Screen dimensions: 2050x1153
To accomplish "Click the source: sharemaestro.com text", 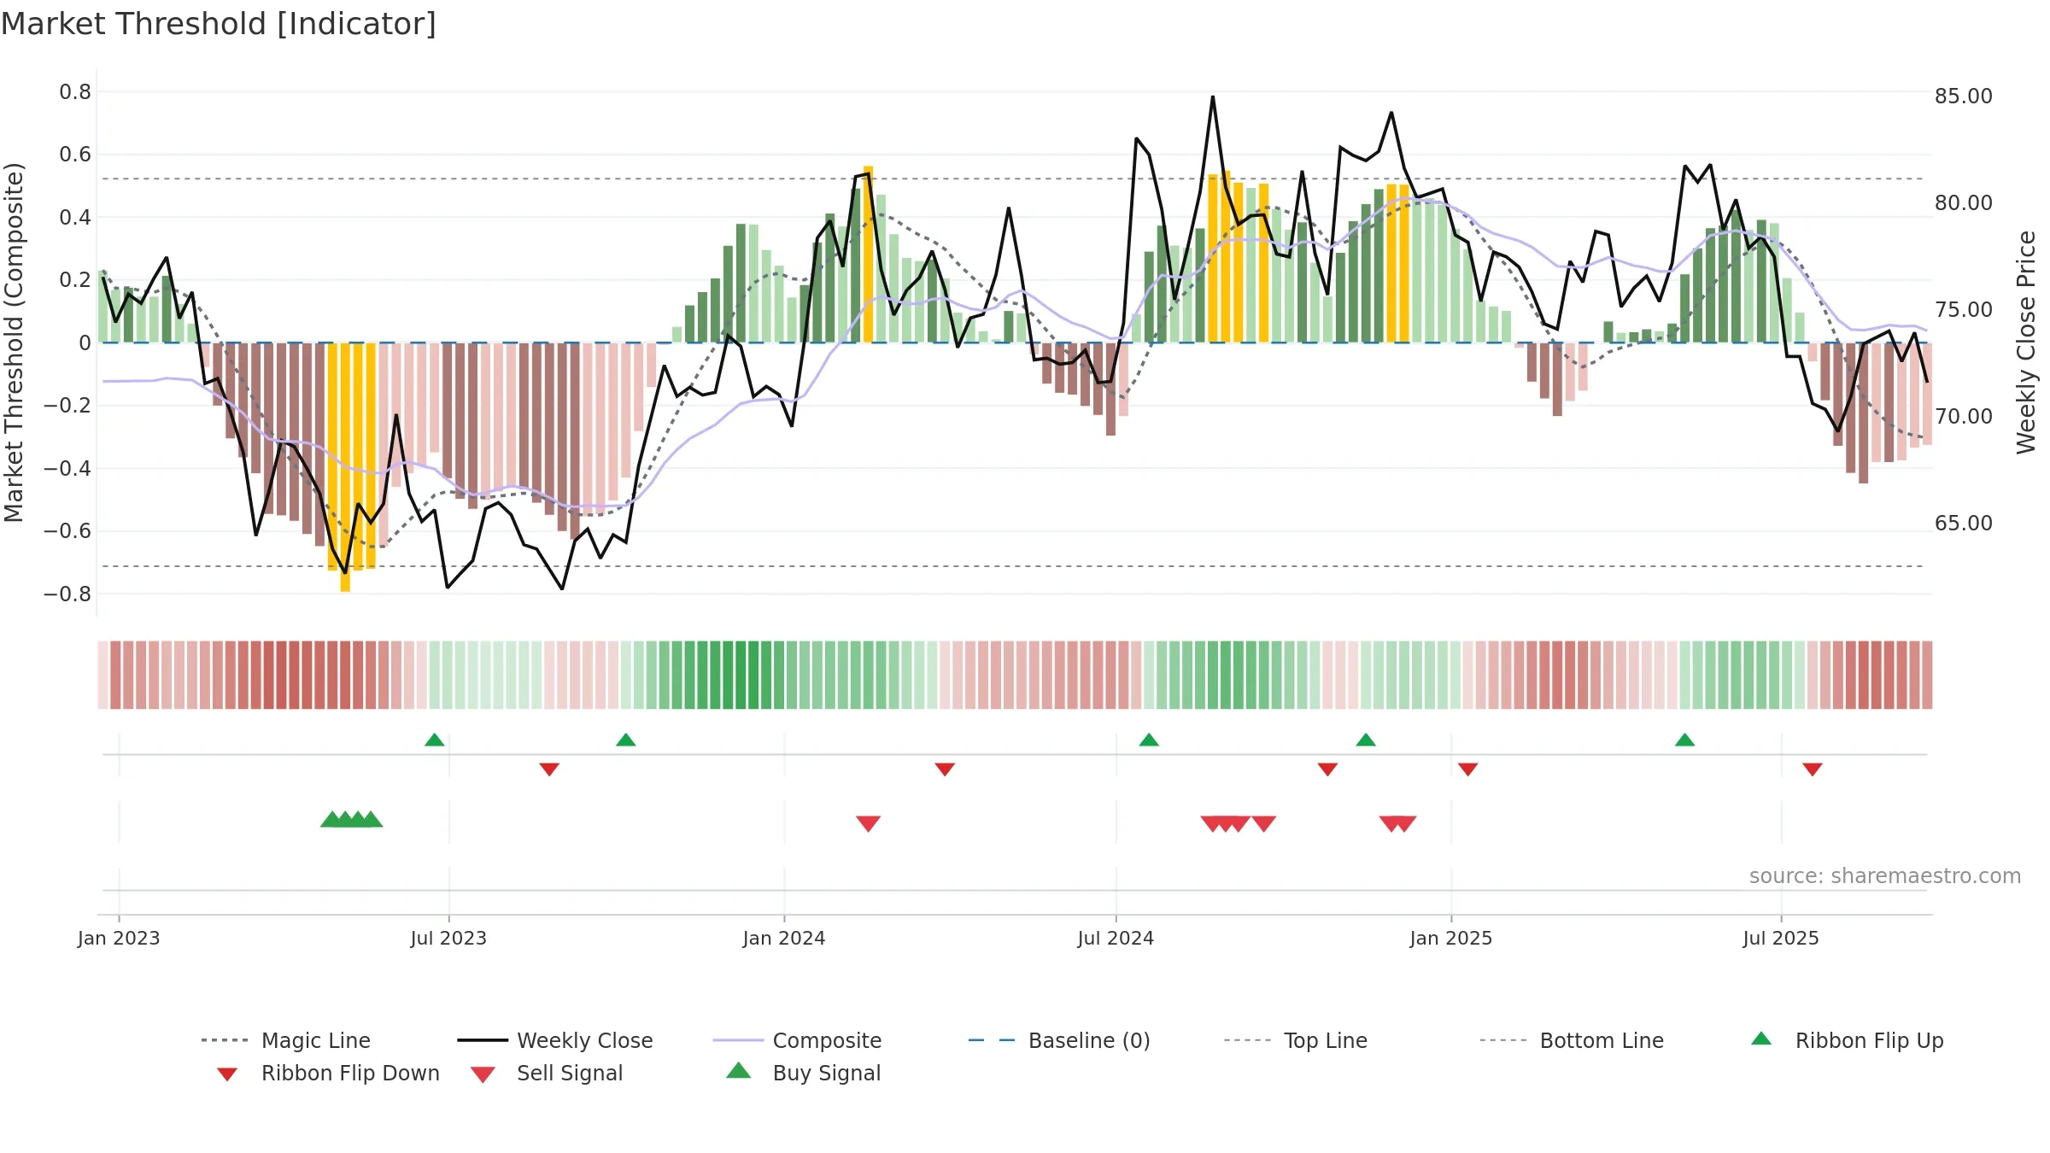I will click(1885, 876).
